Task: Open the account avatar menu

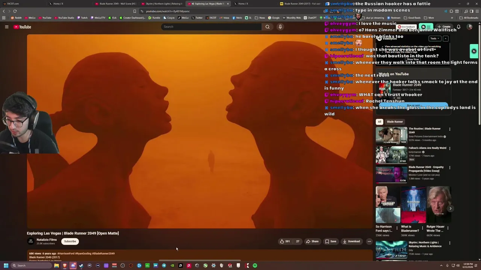Action: pyautogui.click(x=470, y=27)
